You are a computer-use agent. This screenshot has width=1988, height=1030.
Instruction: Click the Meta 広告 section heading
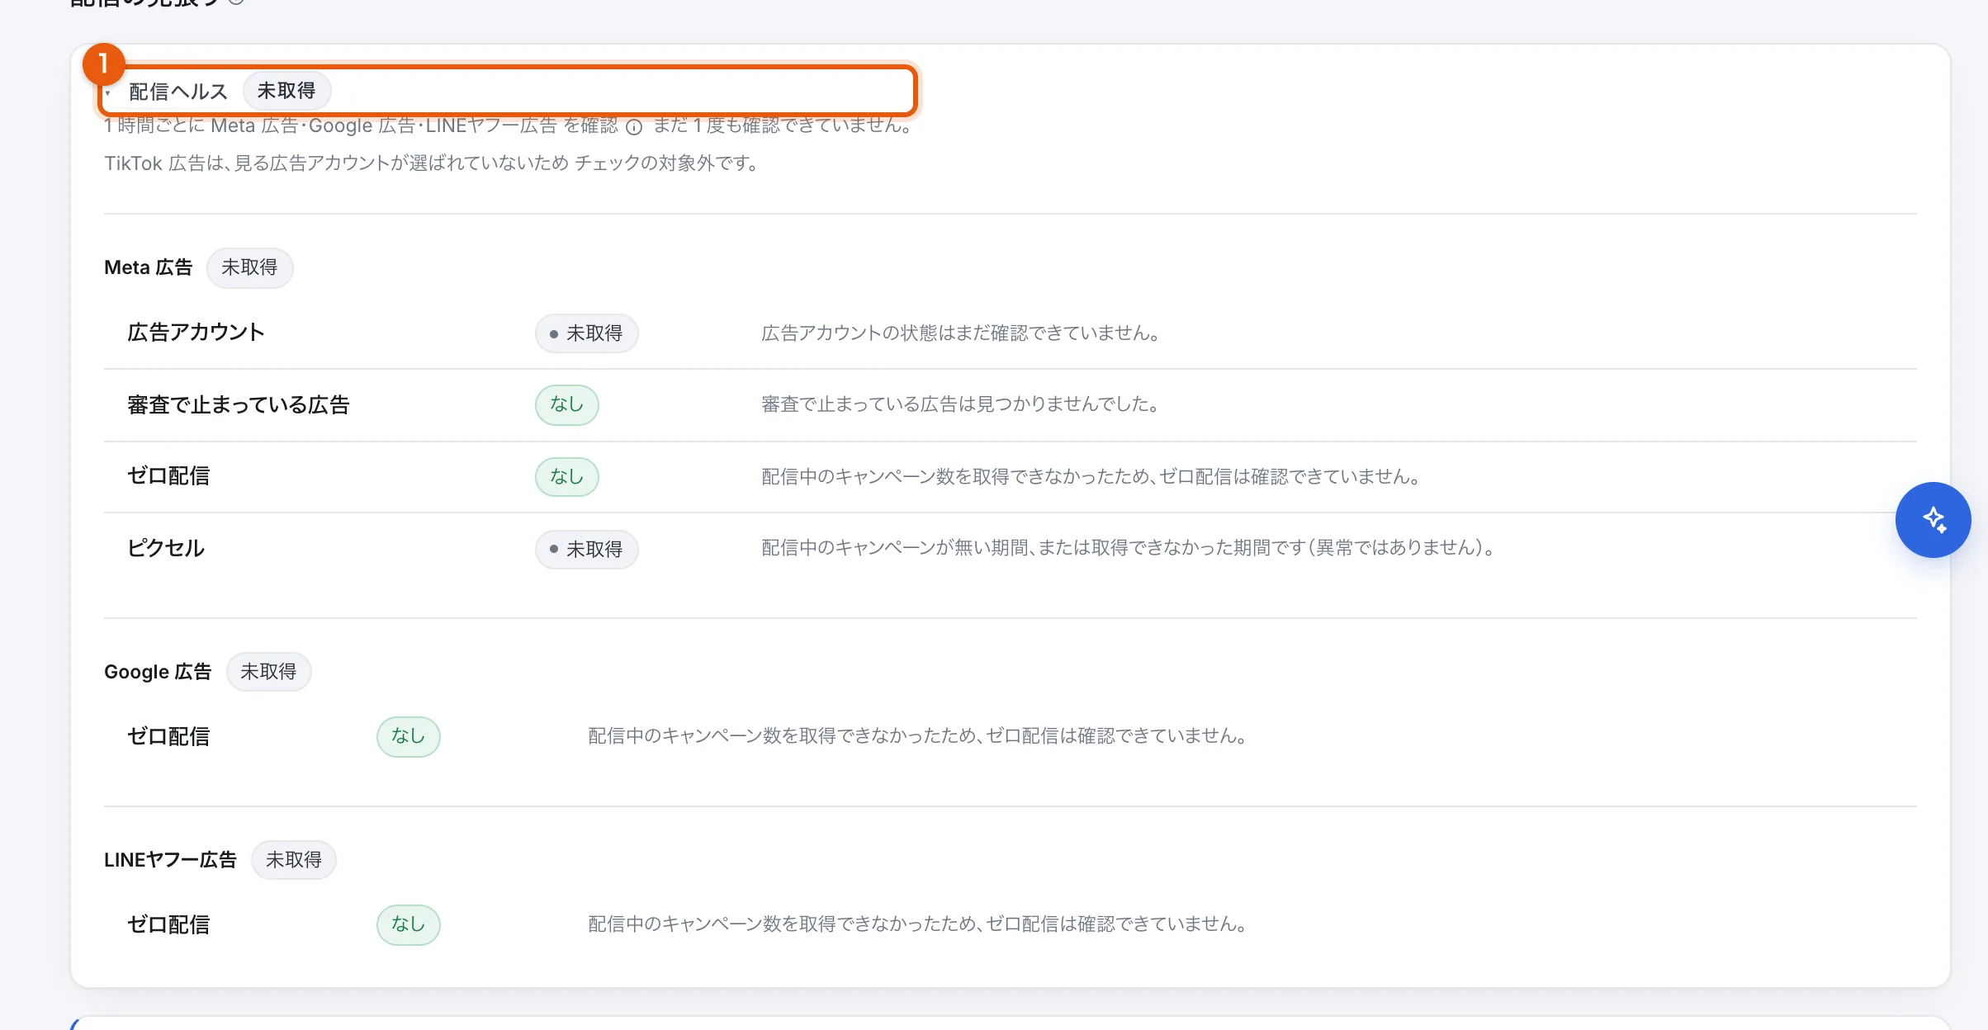[148, 267]
